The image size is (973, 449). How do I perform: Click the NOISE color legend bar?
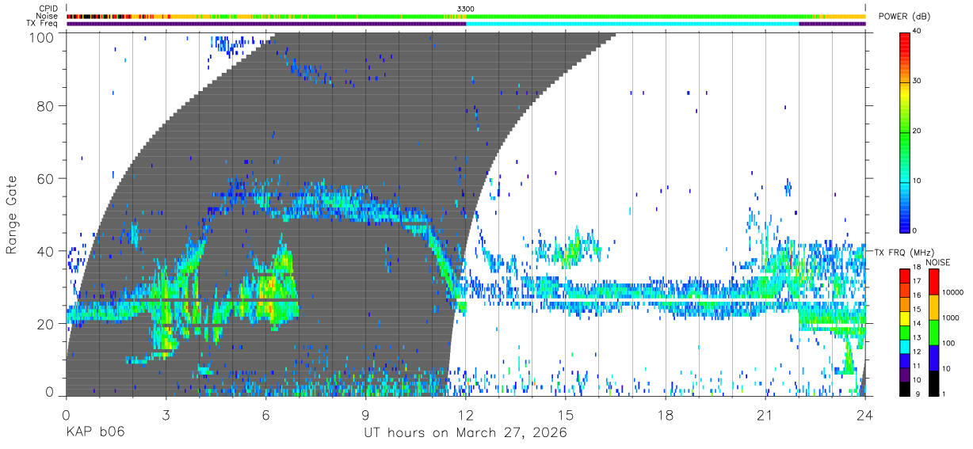pos(934,333)
